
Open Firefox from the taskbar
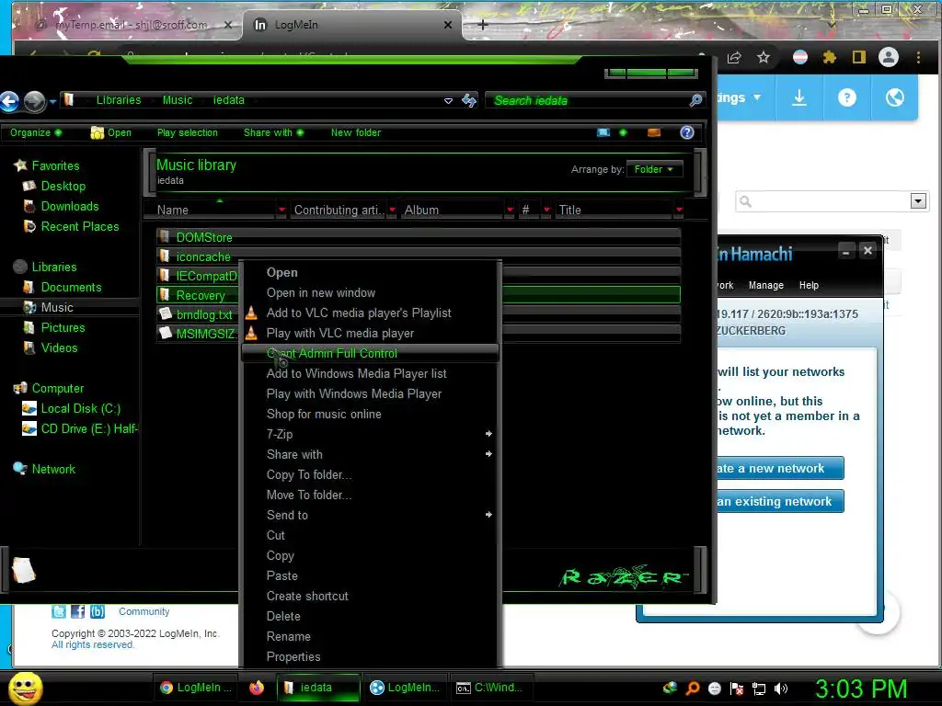[257, 688]
